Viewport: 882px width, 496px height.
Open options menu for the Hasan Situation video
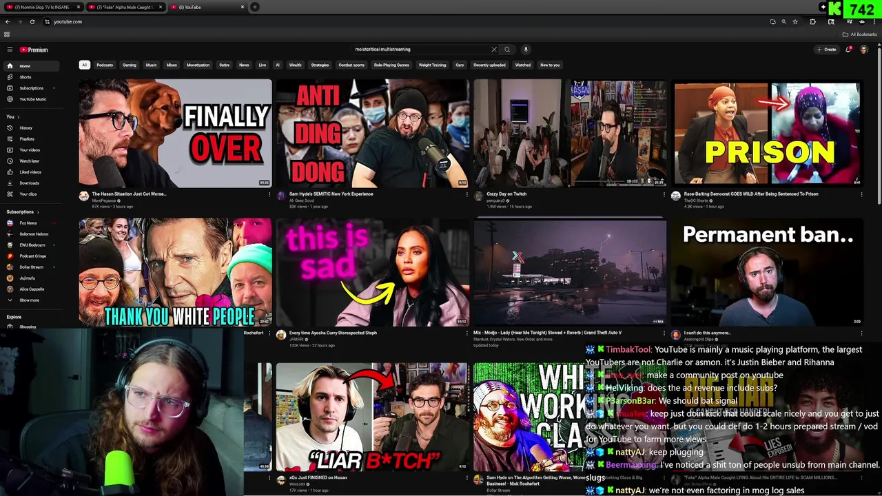click(269, 195)
